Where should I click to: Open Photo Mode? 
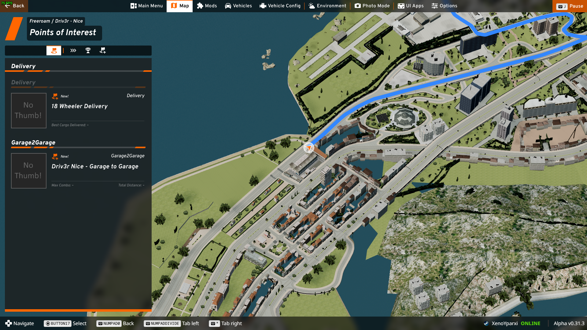coord(372,6)
